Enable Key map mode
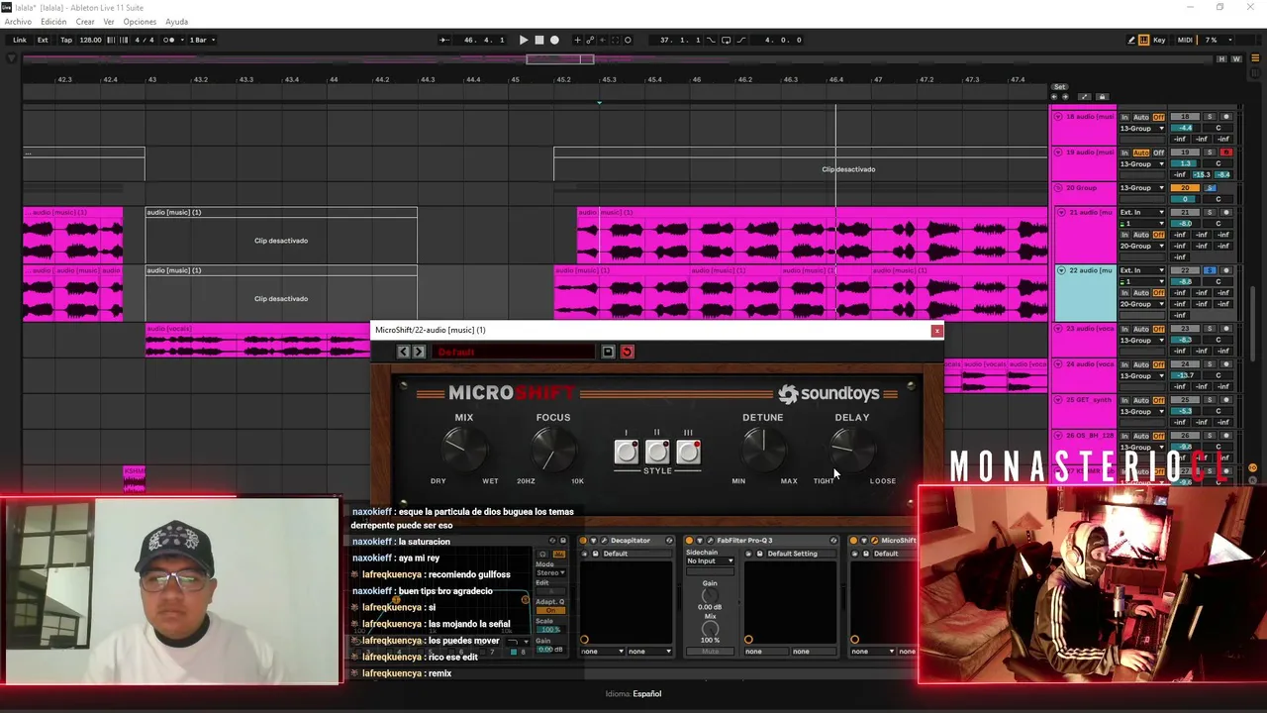The height and width of the screenshot is (713, 1267). click(x=1159, y=40)
